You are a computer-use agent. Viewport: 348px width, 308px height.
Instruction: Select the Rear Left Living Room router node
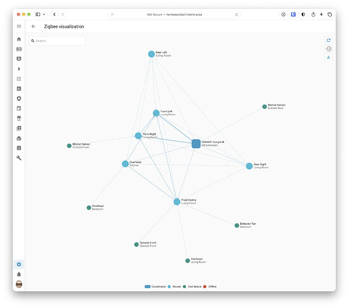click(x=151, y=54)
